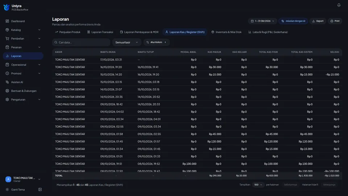The image size is (348, 196).
Task: Click -Rp 15.000 selisih cell
Action: 332,74
